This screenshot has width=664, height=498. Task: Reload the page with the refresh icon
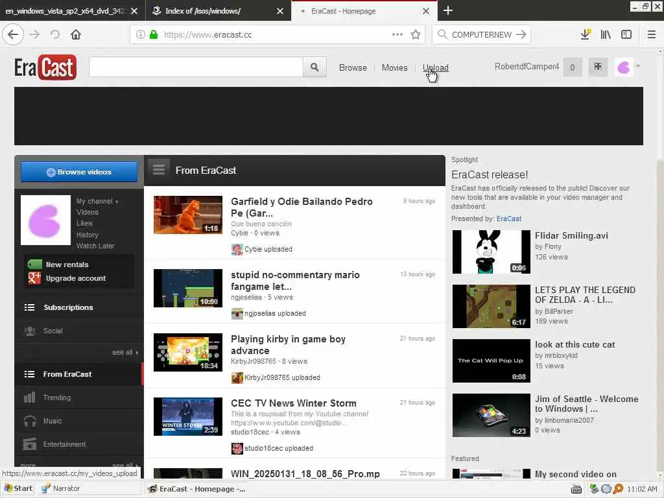(55, 34)
